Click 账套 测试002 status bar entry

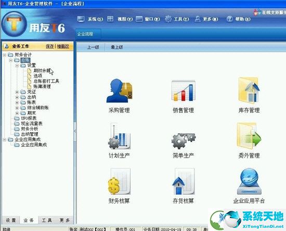[x=87, y=229]
